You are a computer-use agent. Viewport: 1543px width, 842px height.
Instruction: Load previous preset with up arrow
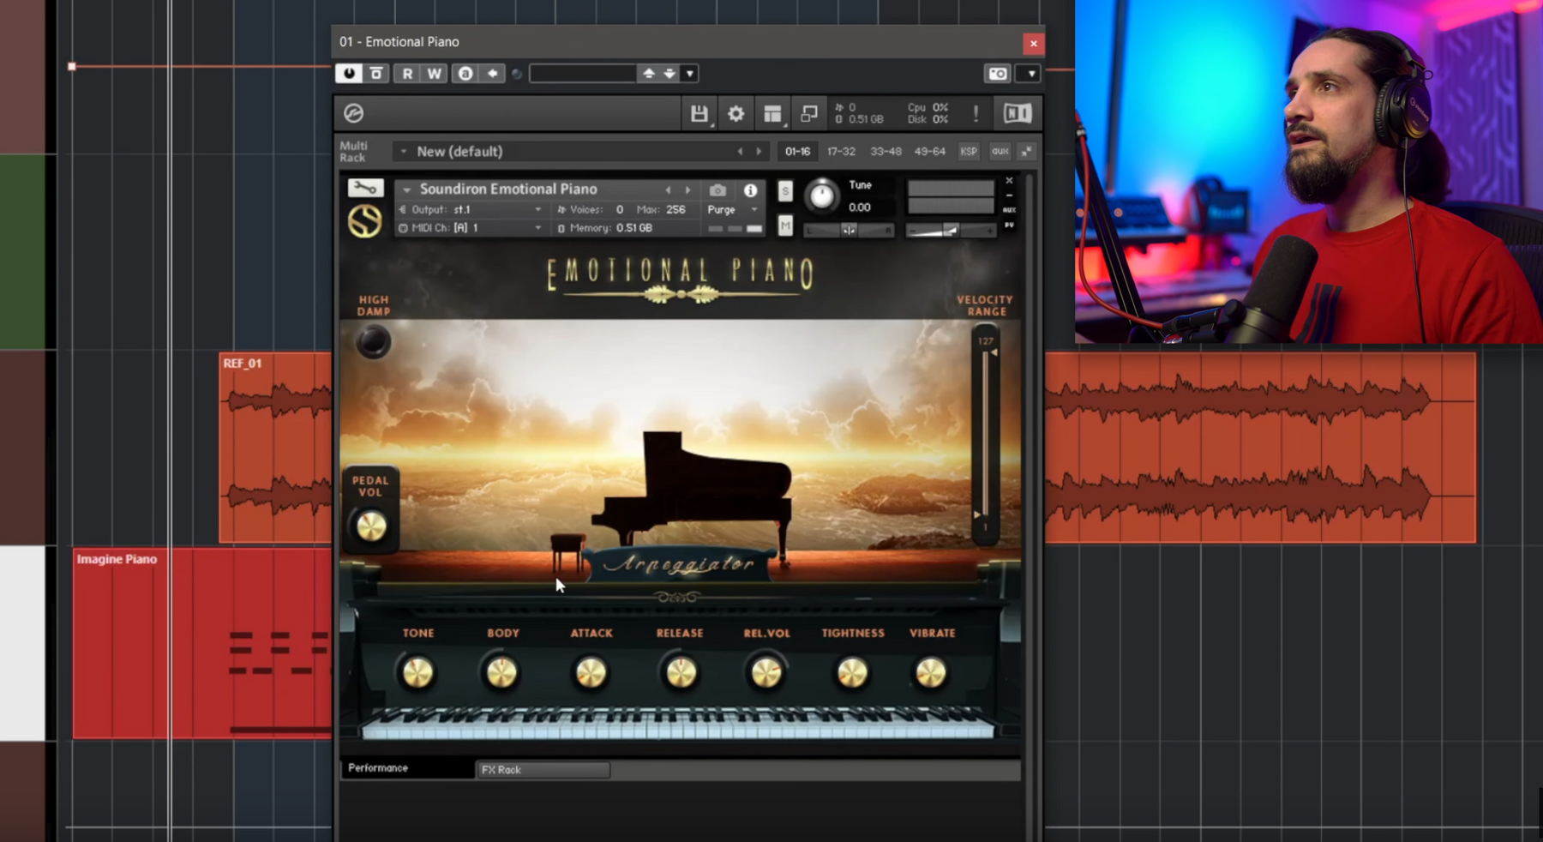(x=649, y=74)
